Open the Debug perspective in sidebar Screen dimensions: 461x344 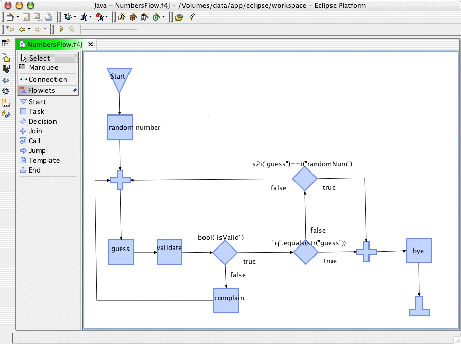pos(6,91)
